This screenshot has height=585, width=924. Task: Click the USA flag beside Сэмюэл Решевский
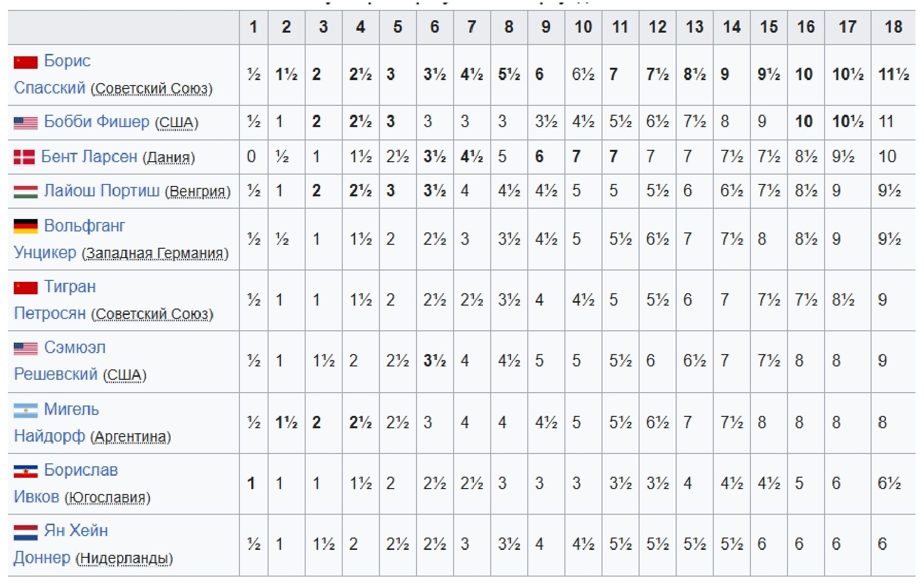[25, 349]
